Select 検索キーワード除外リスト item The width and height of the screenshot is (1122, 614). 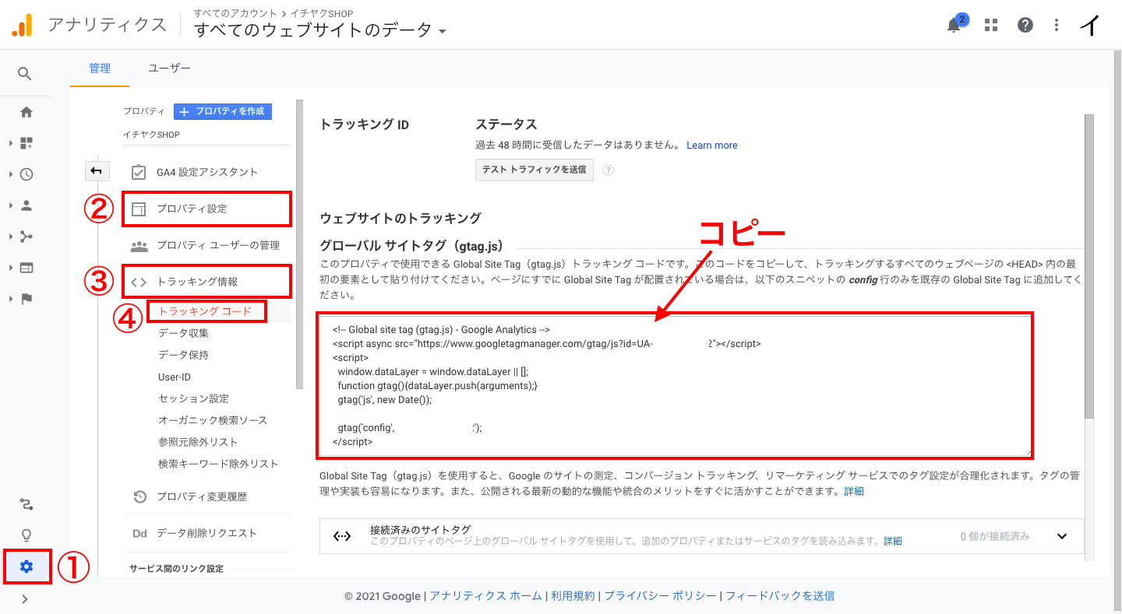coord(218,464)
